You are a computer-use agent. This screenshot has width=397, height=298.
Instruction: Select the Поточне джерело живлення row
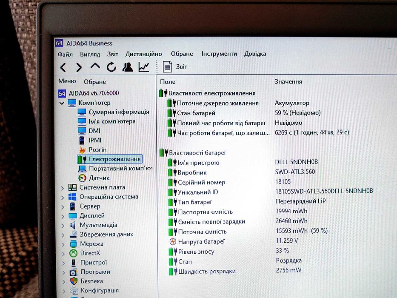point(238,103)
